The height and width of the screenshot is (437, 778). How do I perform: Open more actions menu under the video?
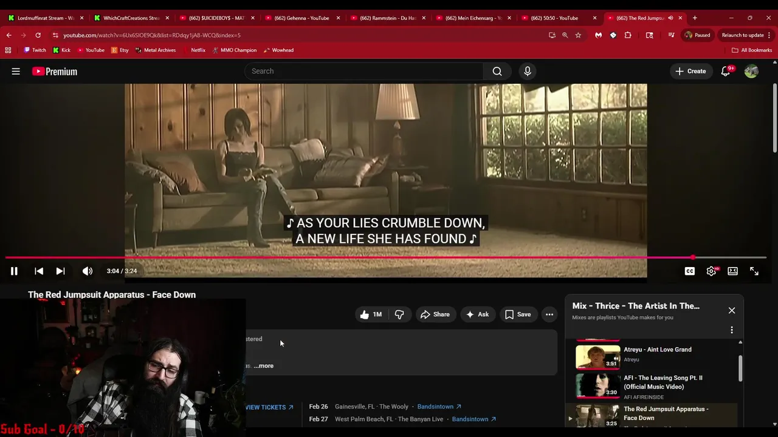[x=549, y=314]
